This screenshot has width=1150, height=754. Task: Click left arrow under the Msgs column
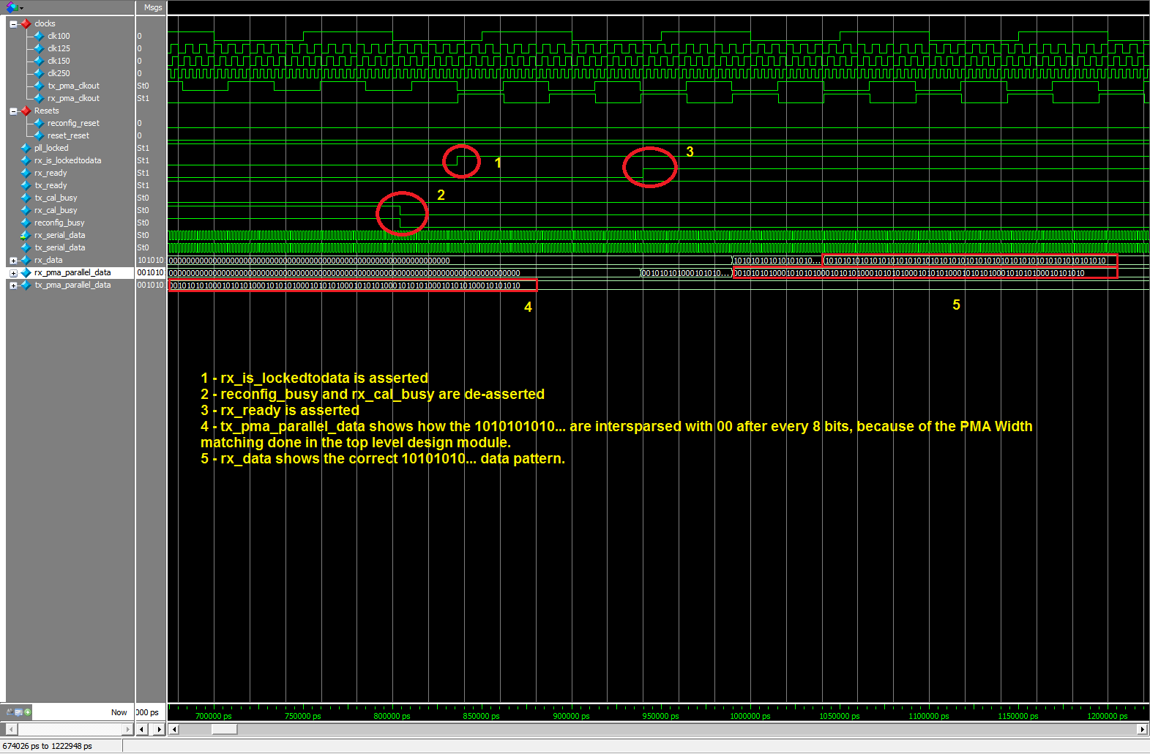coord(143,729)
